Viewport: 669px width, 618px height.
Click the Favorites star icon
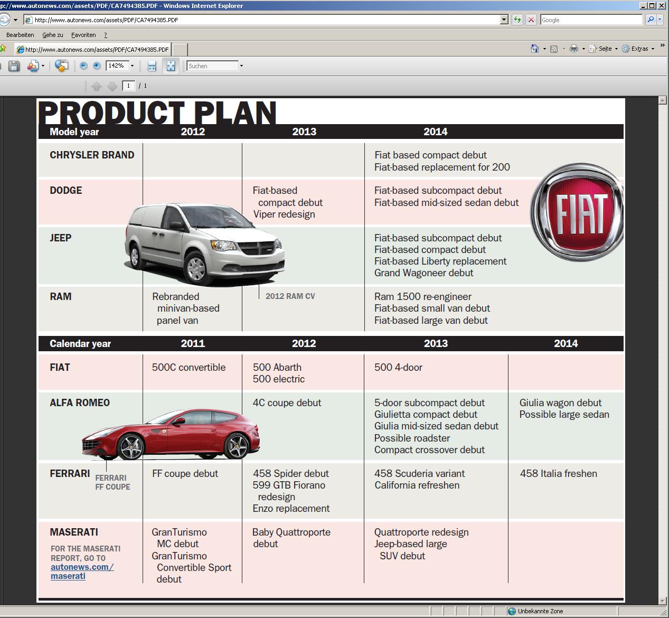click(3, 49)
